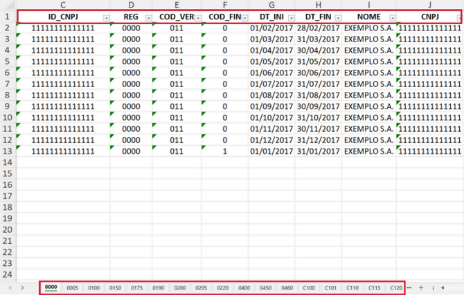Open the ID_CNPJ column filter dropdown
This screenshot has height=295, width=464.
coord(105,17)
